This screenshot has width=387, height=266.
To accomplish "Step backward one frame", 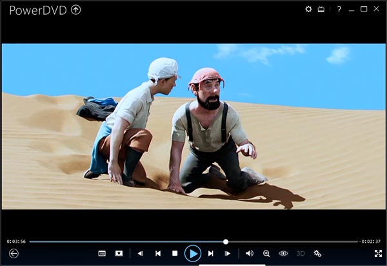I will tap(141, 253).
